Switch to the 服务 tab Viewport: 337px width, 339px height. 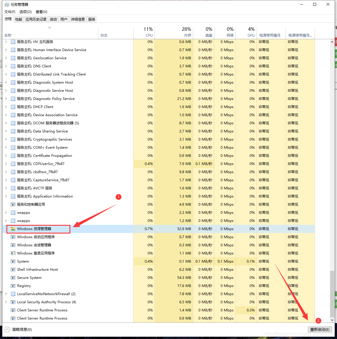point(92,19)
